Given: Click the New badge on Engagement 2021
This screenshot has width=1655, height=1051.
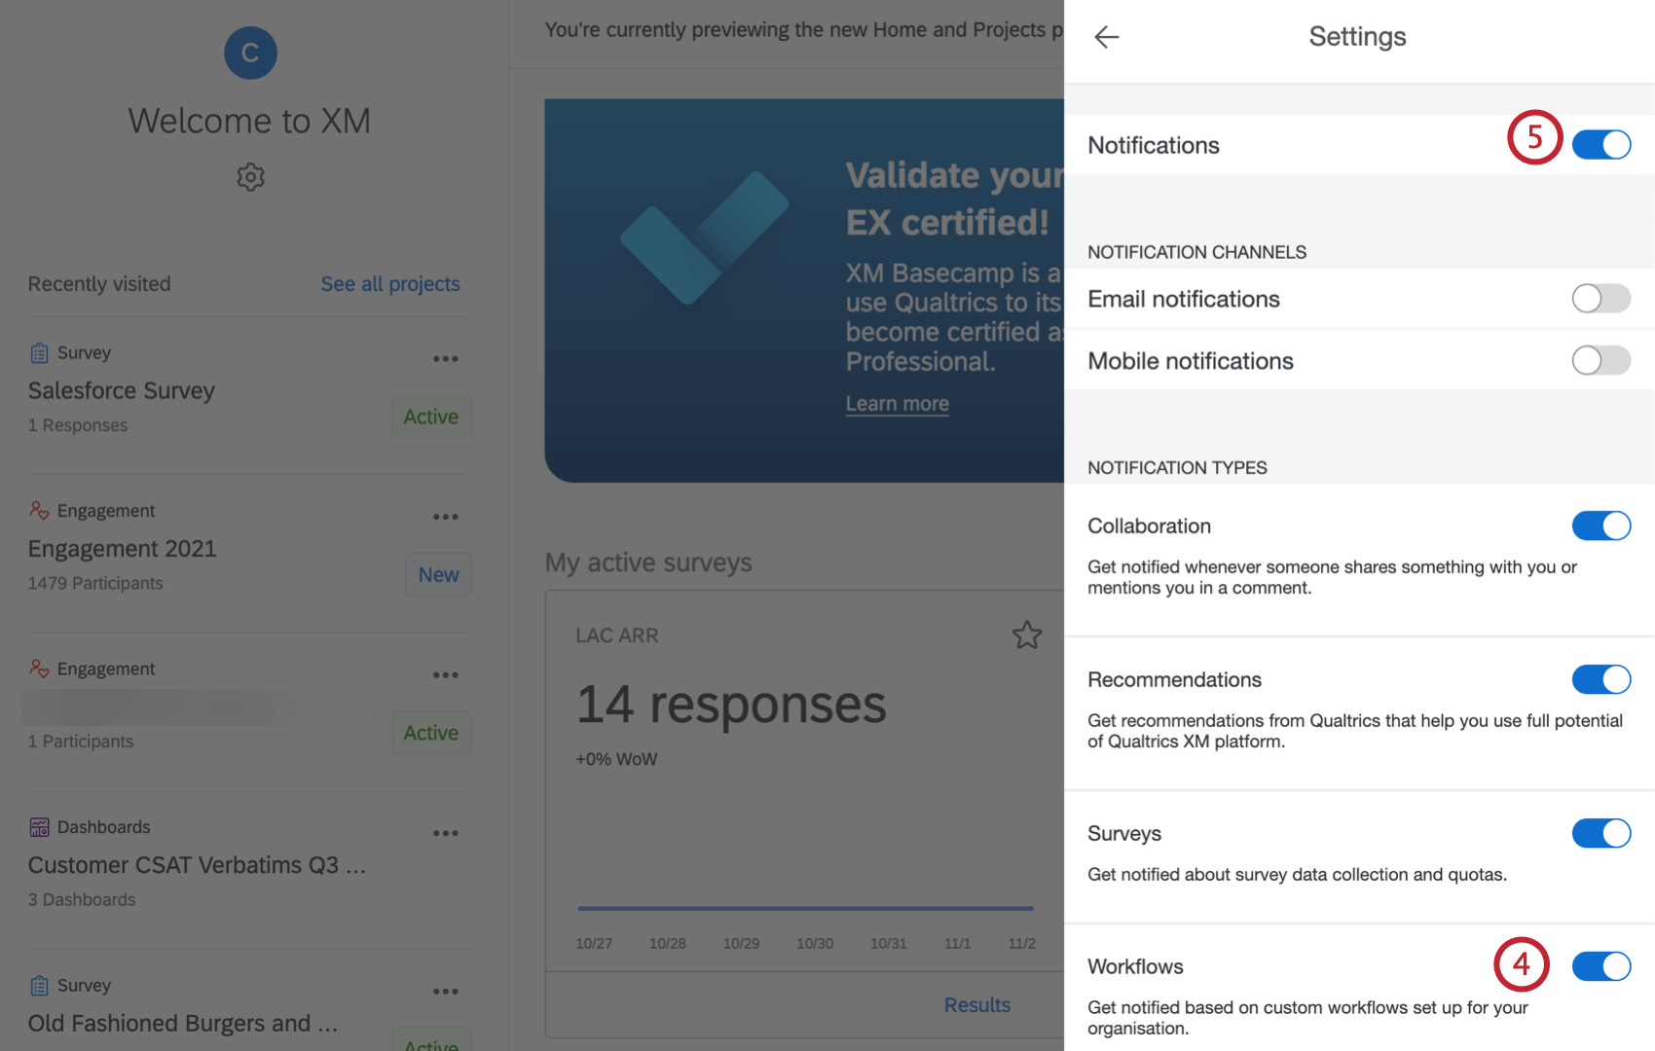Looking at the screenshot, I should coord(437,574).
